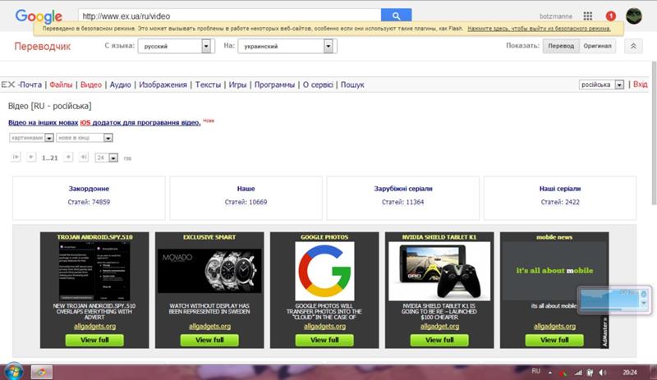Go to first page arrow
657x380 pixels.
pos(16,157)
